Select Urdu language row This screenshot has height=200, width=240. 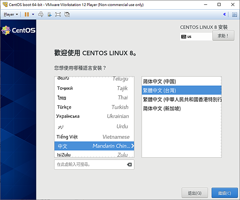click(x=94, y=126)
